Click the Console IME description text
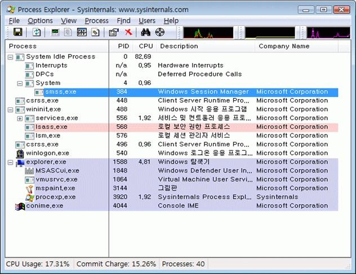The width and height of the screenshot is (356, 274). [178, 206]
